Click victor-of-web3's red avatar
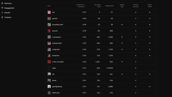Screen dimensions: 172x97 click(x=49, y=62)
